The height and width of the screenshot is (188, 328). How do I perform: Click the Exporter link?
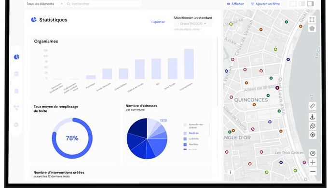158,22
